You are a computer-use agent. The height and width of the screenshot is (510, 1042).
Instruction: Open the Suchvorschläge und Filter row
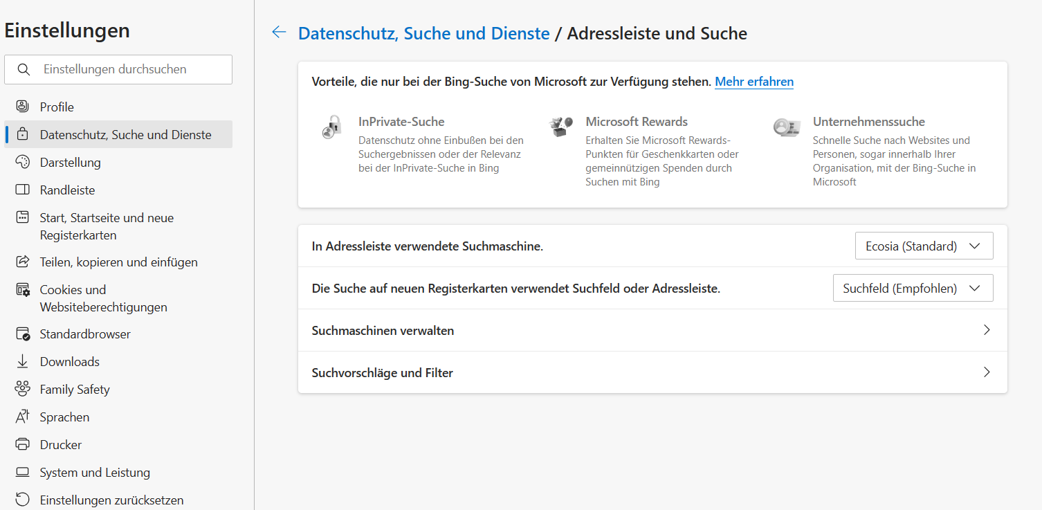click(x=652, y=372)
